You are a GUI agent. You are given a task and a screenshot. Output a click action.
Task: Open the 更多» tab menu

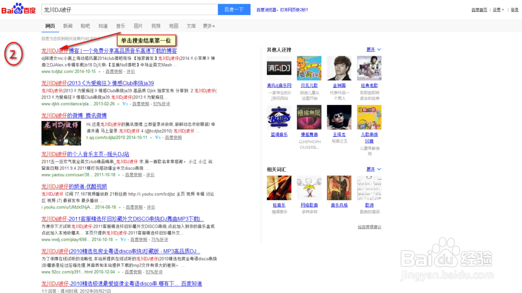209,26
